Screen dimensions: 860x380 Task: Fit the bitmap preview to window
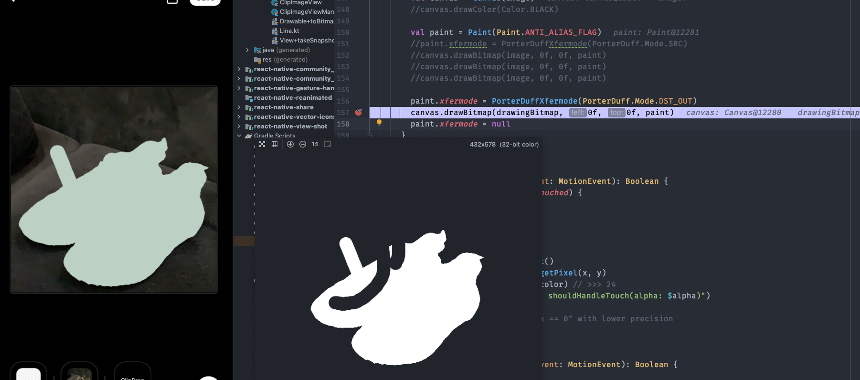328,144
